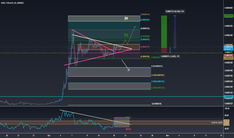The width and height of the screenshot is (234, 138).
Task: Click the Nov label on the time axis
Action: point(167,135)
